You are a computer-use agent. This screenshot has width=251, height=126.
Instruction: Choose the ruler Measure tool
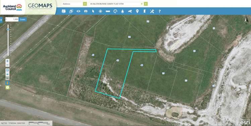(108, 11)
